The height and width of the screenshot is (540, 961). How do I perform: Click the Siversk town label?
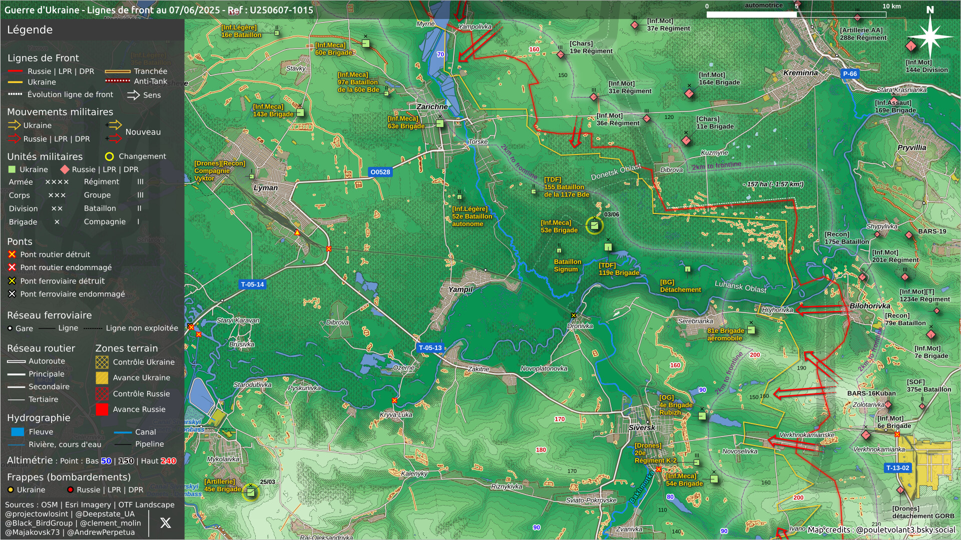(641, 427)
